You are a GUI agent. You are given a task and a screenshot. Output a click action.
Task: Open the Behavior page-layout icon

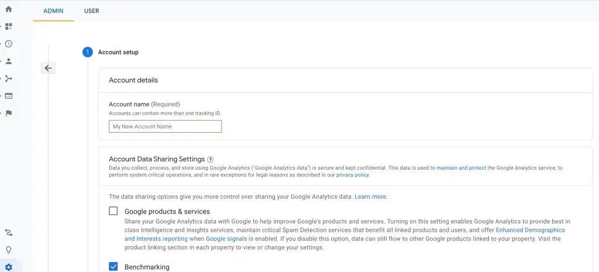click(8, 96)
